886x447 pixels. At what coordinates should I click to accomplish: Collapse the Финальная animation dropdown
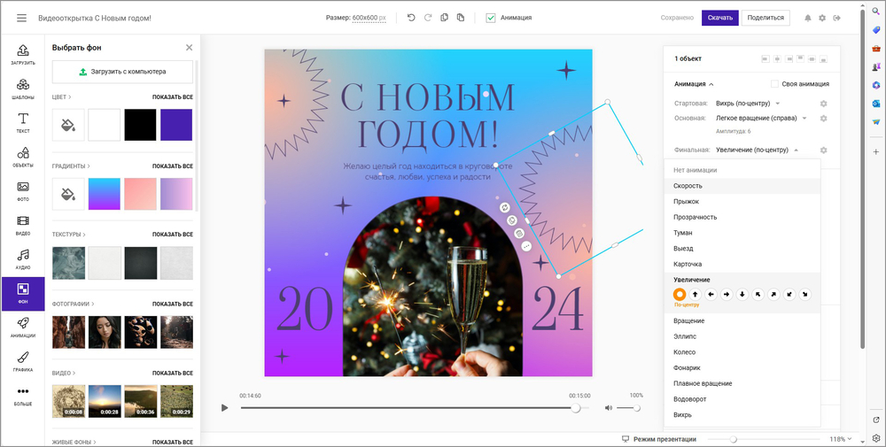click(x=758, y=150)
